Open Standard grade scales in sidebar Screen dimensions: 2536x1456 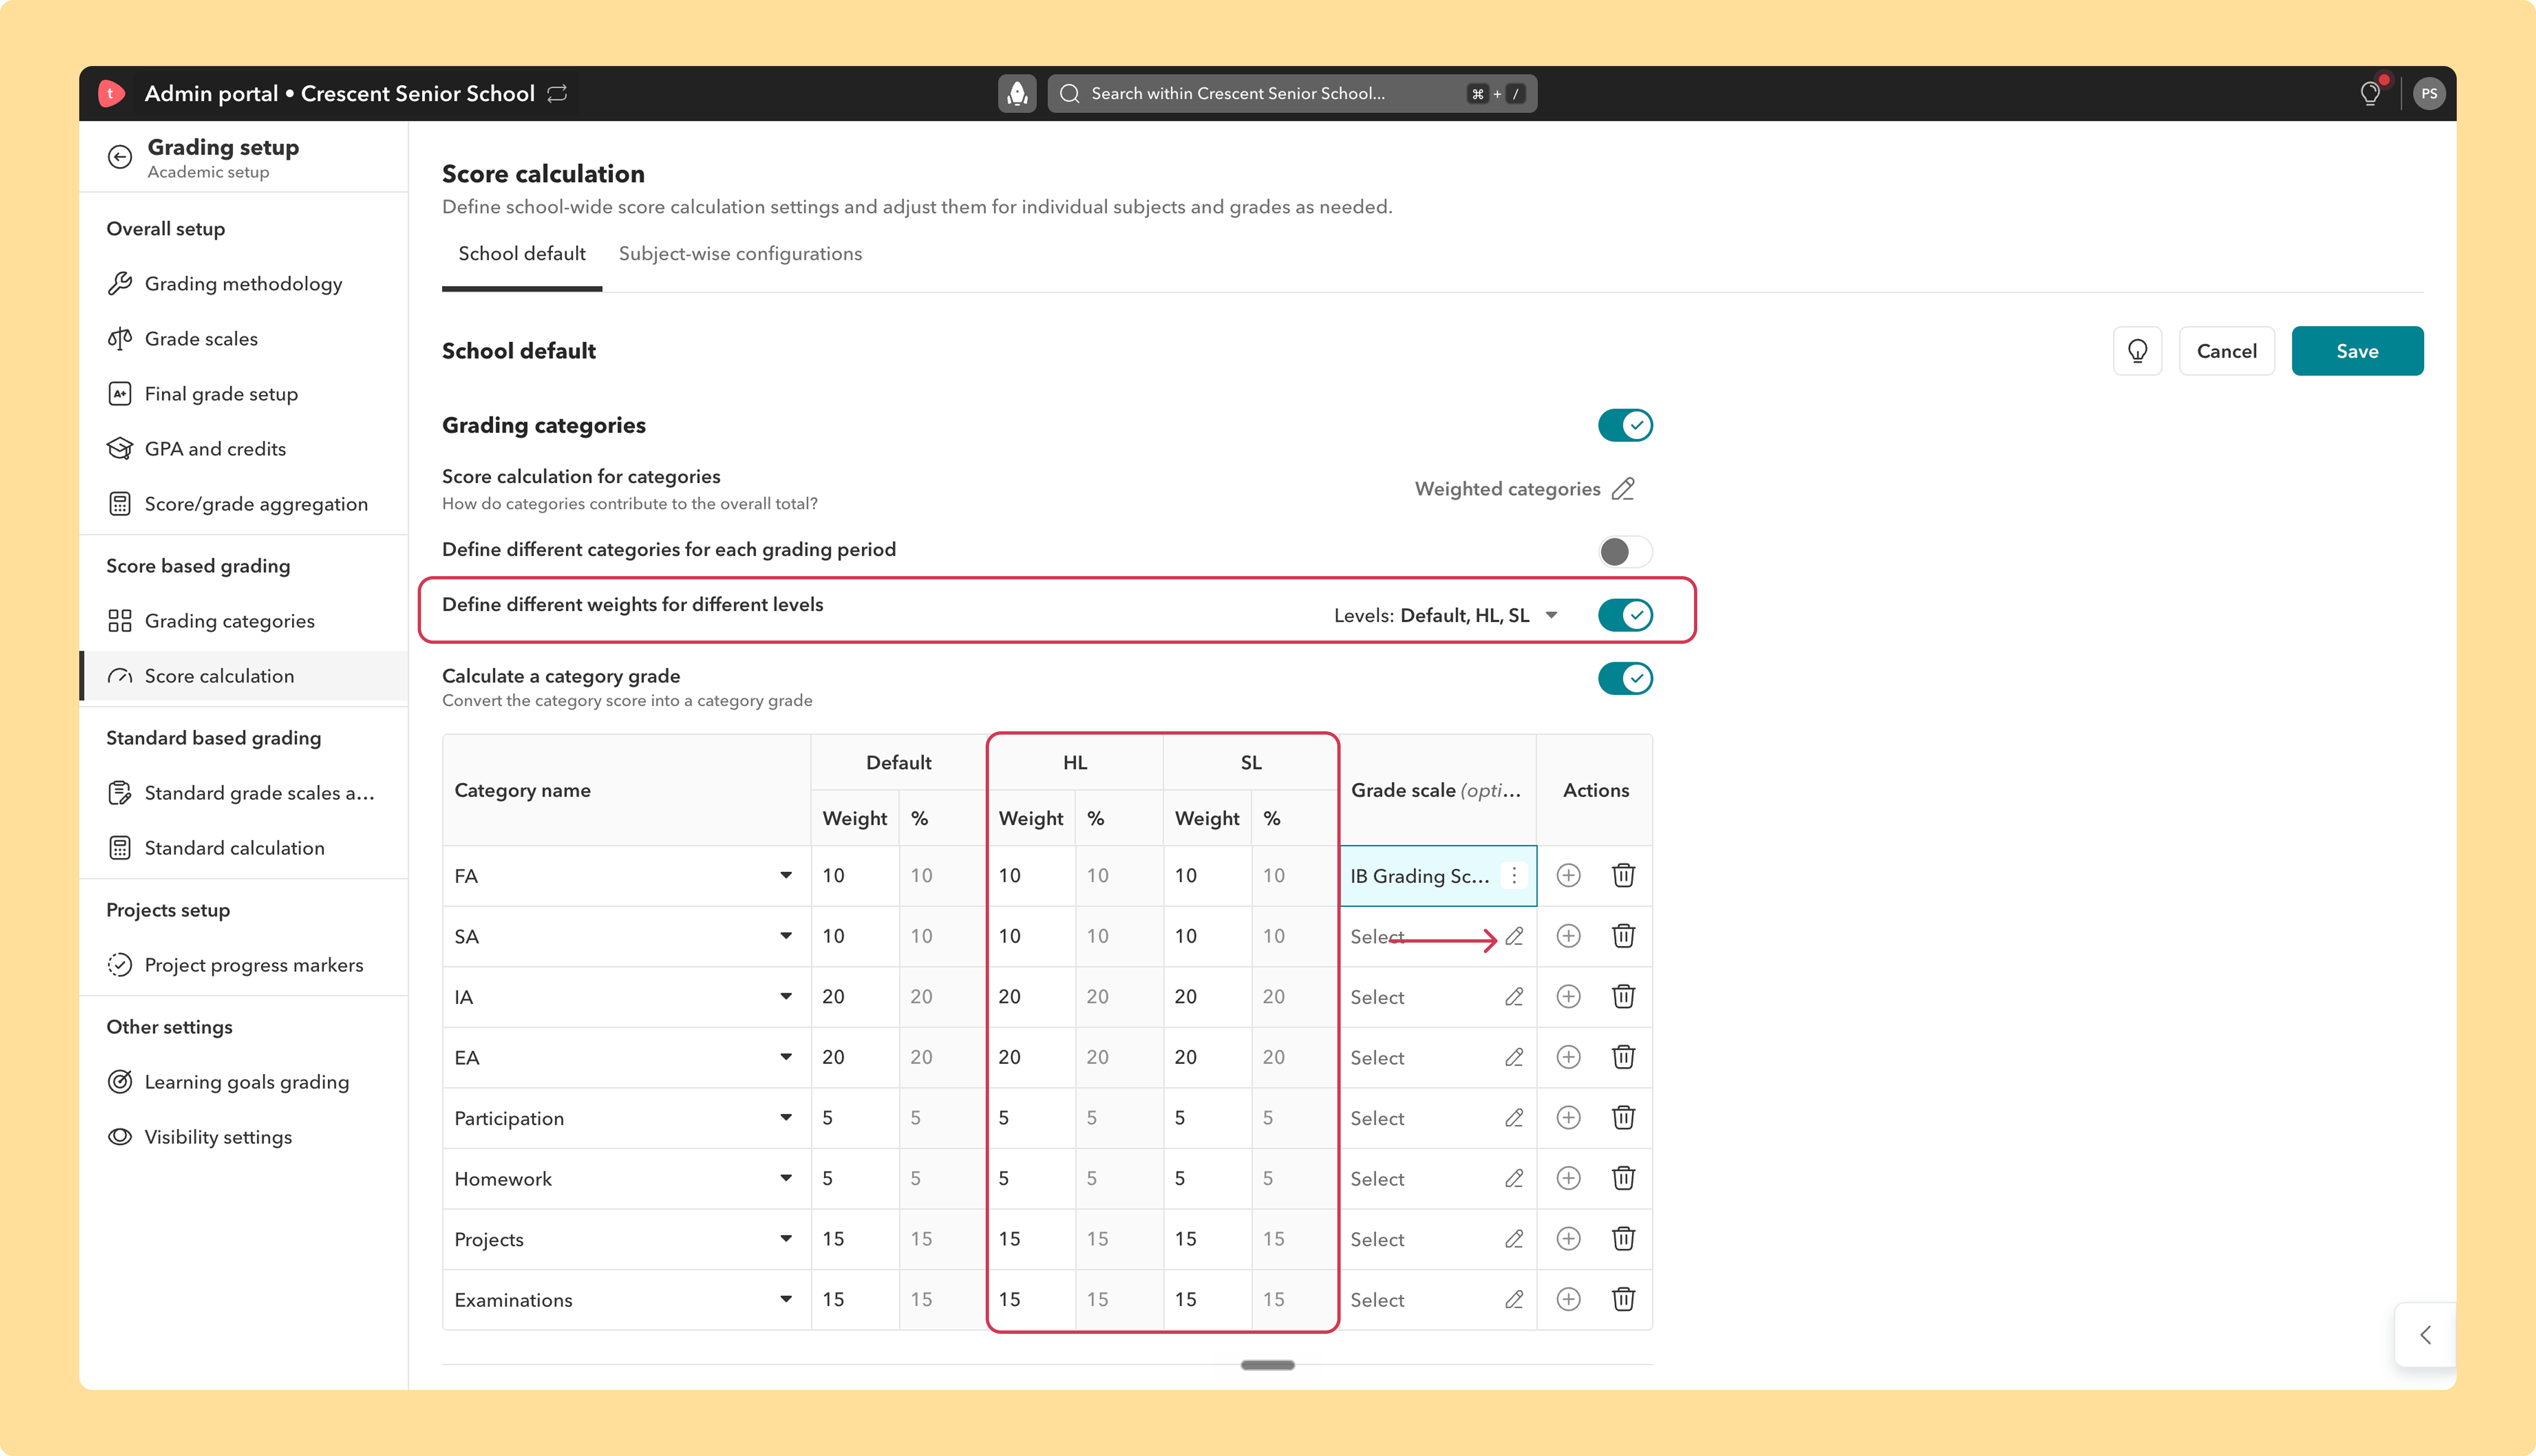244,793
